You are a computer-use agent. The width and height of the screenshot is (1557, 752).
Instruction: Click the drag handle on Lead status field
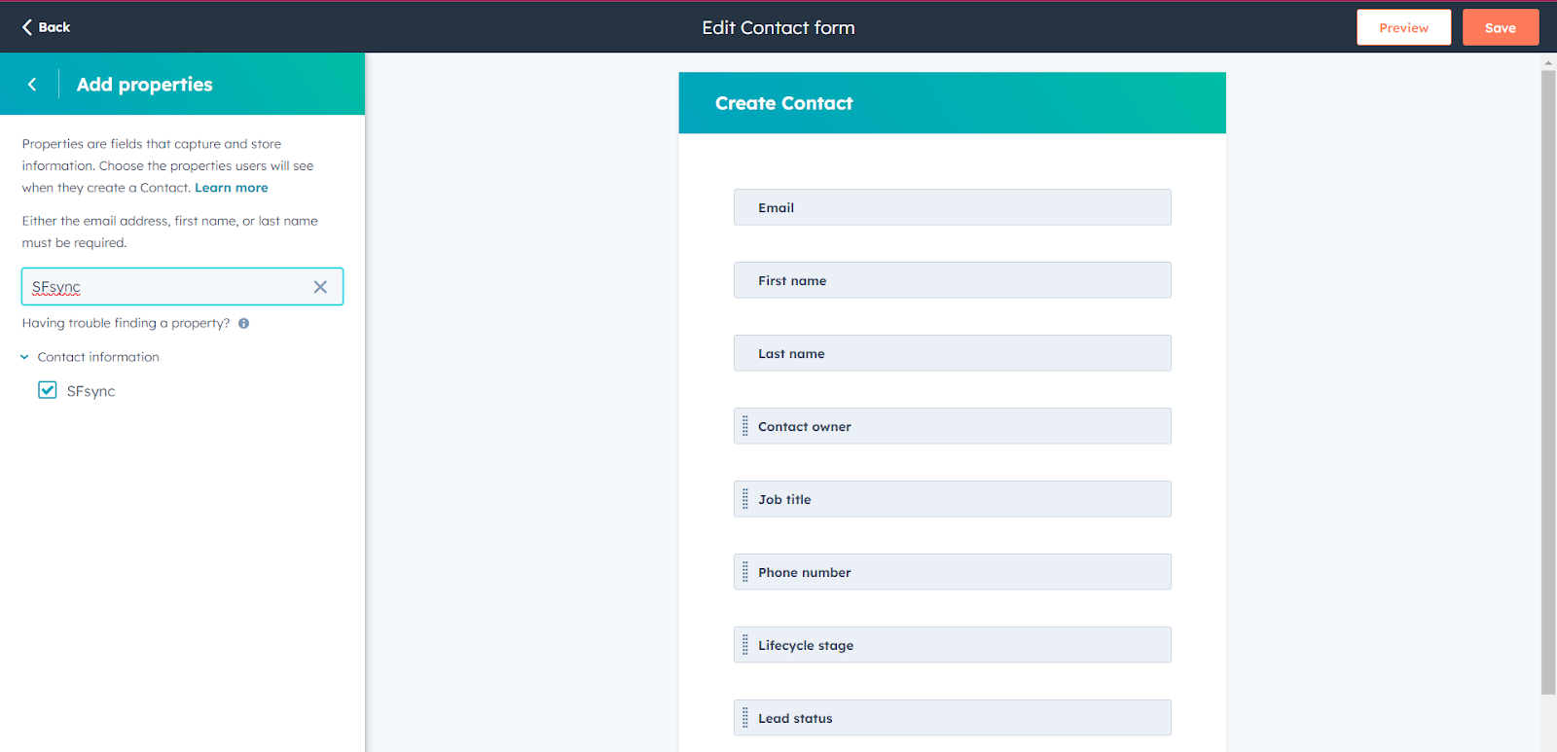(x=744, y=717)
